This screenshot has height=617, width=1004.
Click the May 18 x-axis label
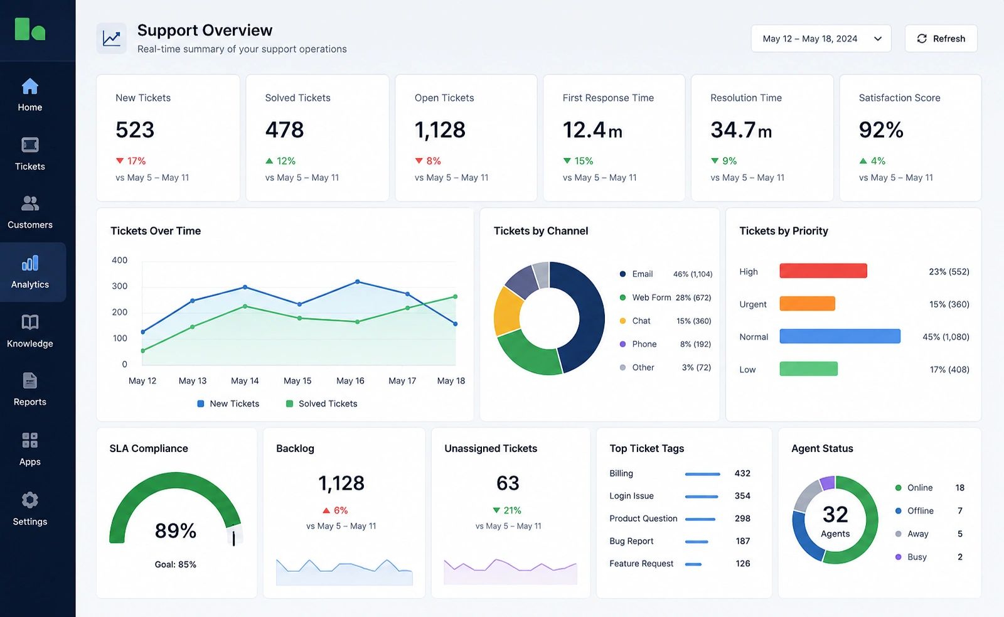point(451,380)
